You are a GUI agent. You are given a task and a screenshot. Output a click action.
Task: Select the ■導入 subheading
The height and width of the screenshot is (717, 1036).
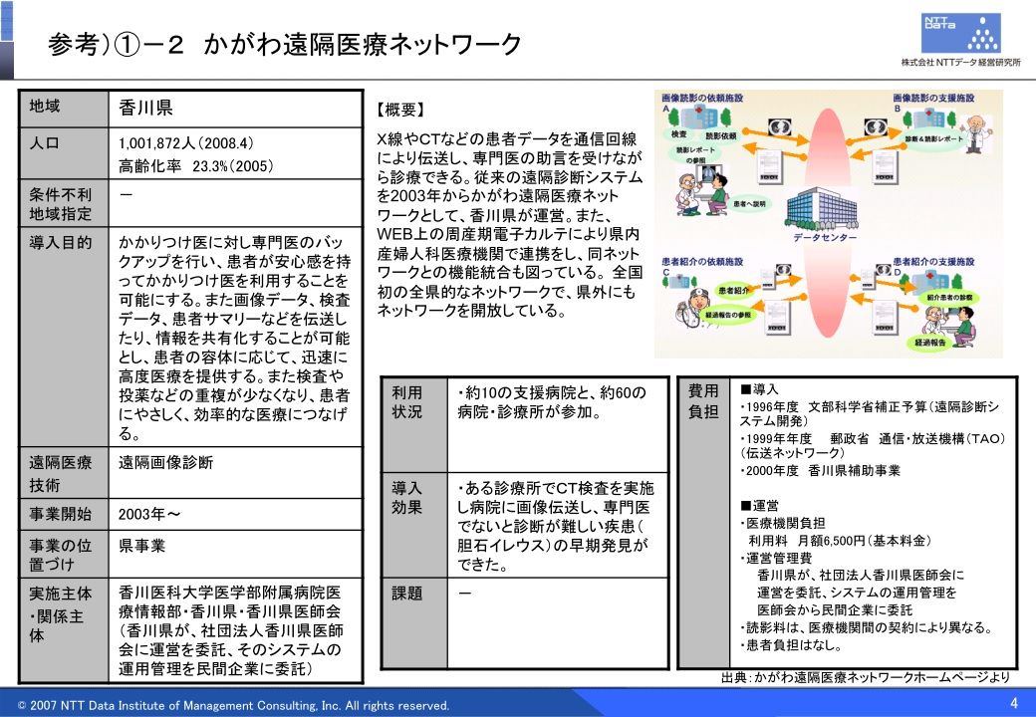point(760,389)
